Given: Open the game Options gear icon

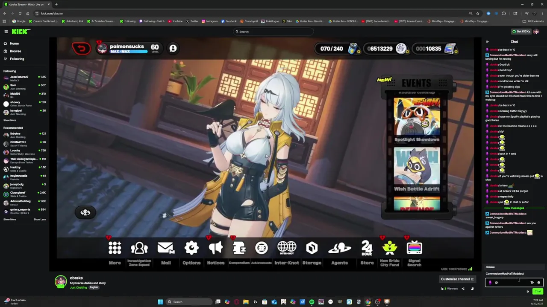Looking at the screenshot, I should [191, 248].
